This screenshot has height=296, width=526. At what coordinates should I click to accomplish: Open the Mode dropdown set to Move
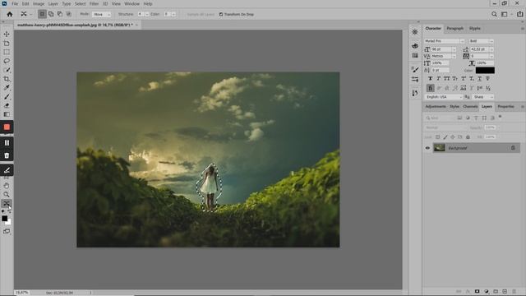click(x=101, y=15)
